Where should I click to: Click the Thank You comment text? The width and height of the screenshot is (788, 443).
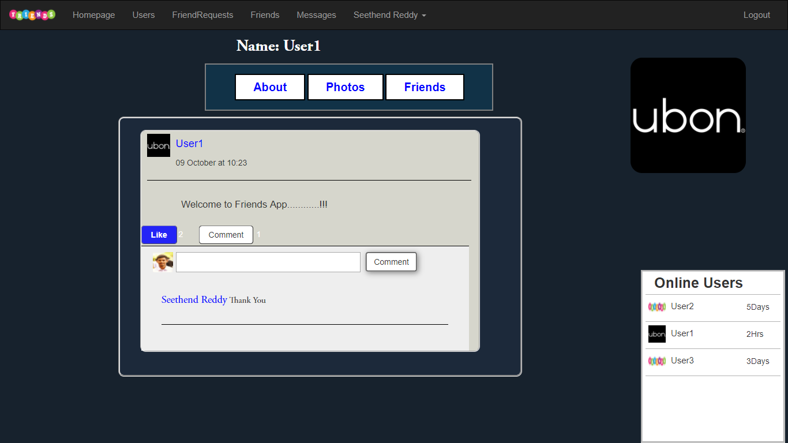pyautogui.click(x=247, y=300)
